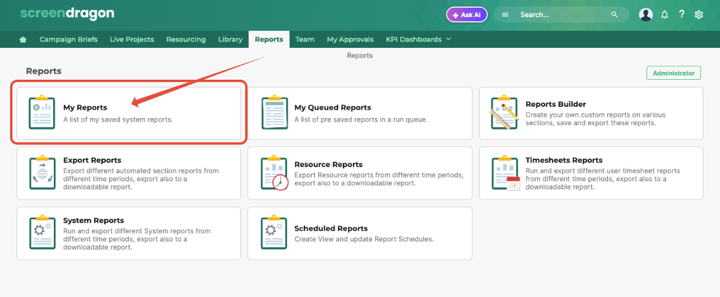Go to the My Approvals tab
This screenshot has width=720, height=297.
click(350, 40)
